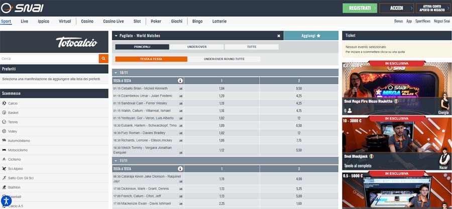Open stats chart icon for Yeritsyan, Gor match
This screenshot has height=209, width=452.
click(181, 118)
